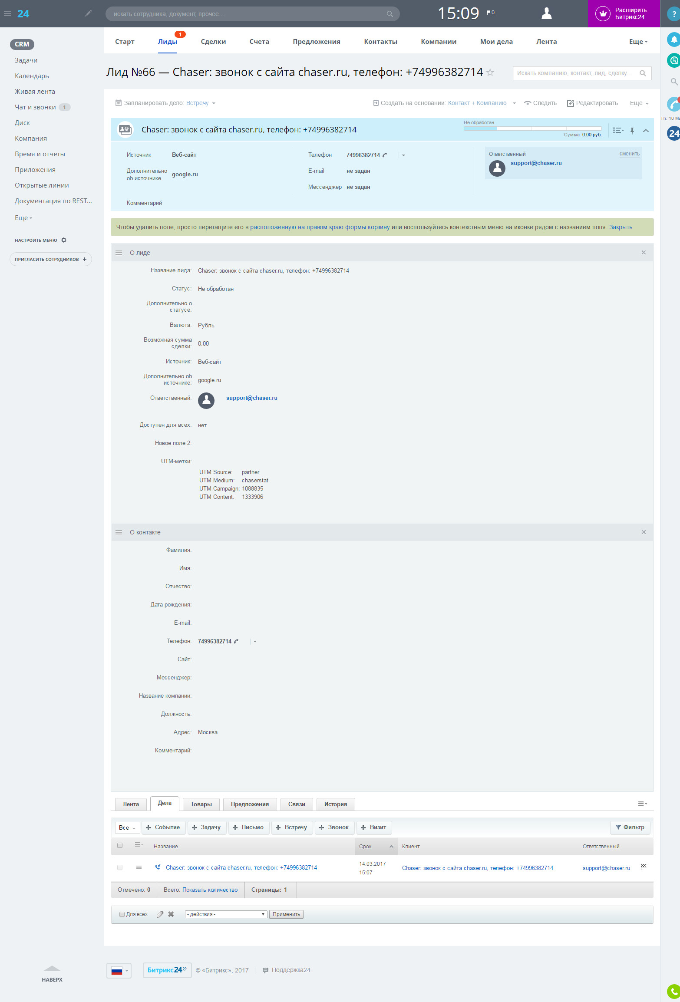Click the Следить button
680x1002 pixels.
[540, 103]
